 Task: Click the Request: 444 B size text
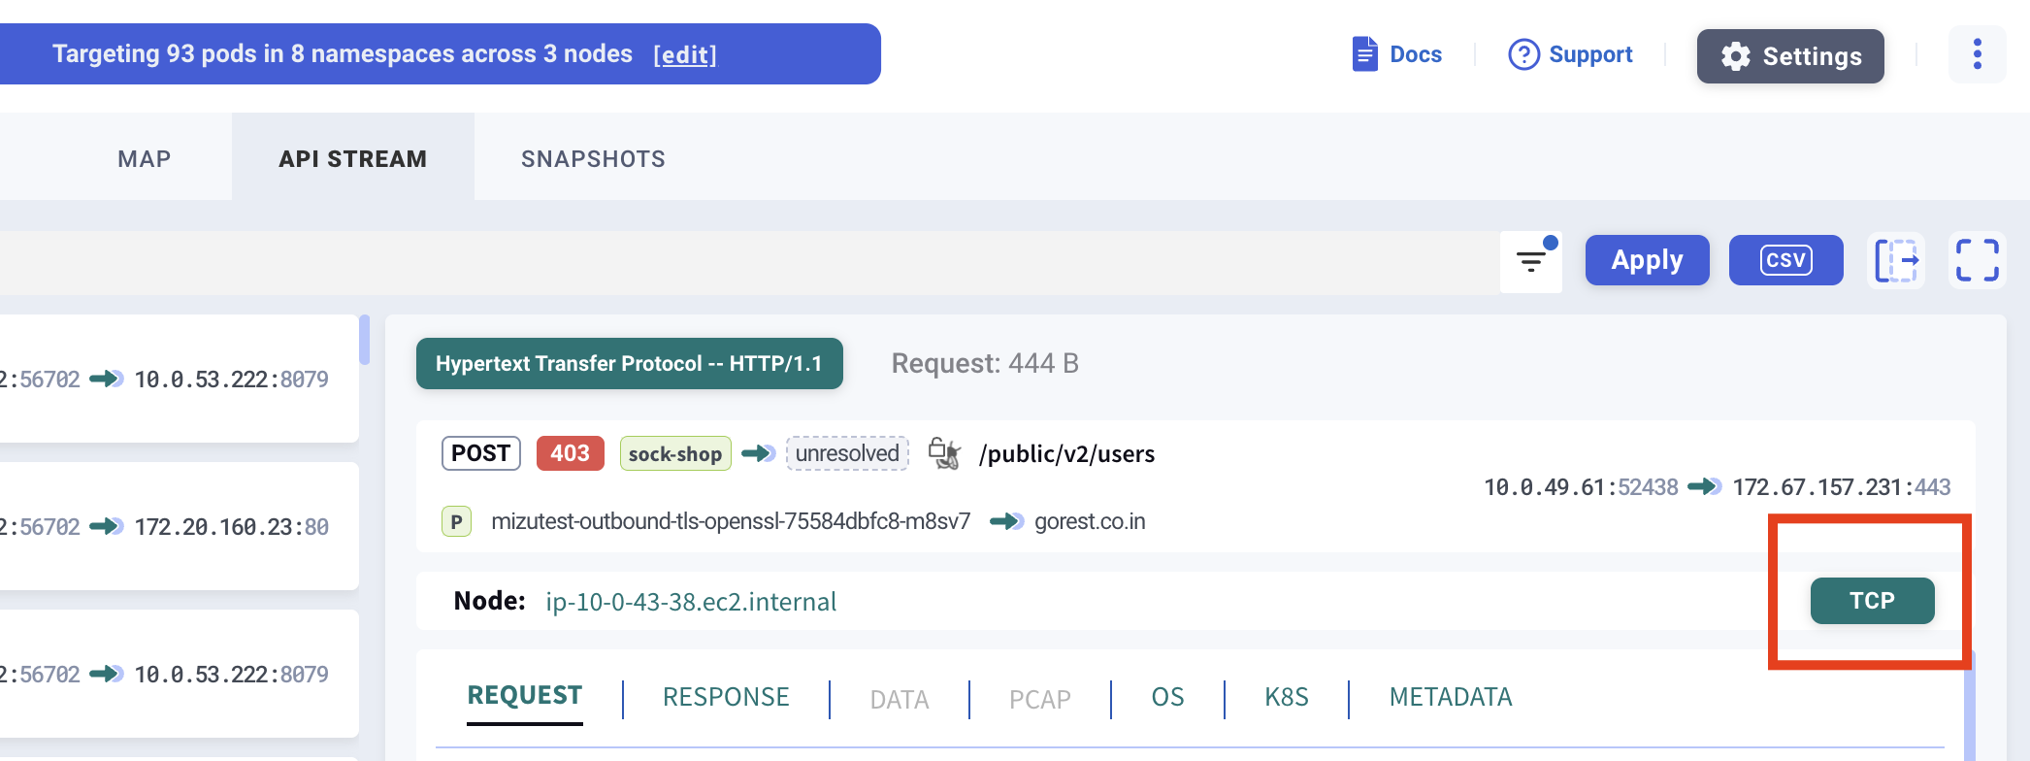985,363
